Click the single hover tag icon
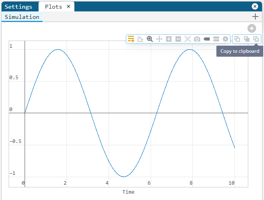The width and height of the screenshot is (264, 200). pos(207,39)
